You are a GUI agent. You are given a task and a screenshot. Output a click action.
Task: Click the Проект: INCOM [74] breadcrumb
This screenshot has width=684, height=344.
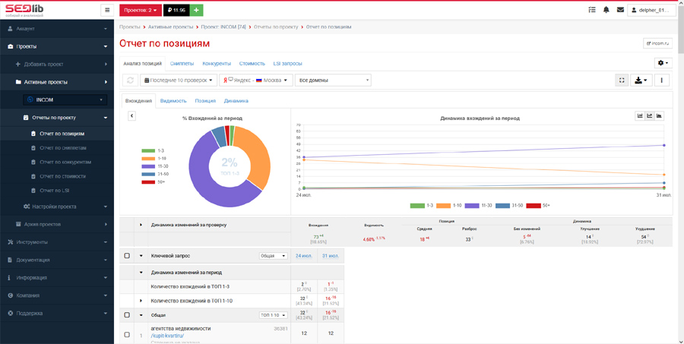click(223, 27)
